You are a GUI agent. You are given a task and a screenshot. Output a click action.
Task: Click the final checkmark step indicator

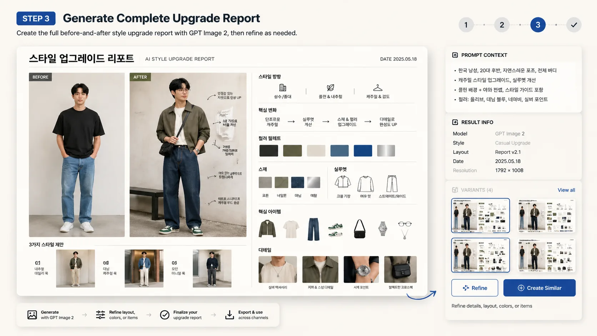[x=574, y=25]
